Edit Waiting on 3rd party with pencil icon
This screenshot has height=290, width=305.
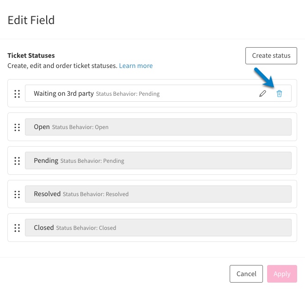pos(262,93)
